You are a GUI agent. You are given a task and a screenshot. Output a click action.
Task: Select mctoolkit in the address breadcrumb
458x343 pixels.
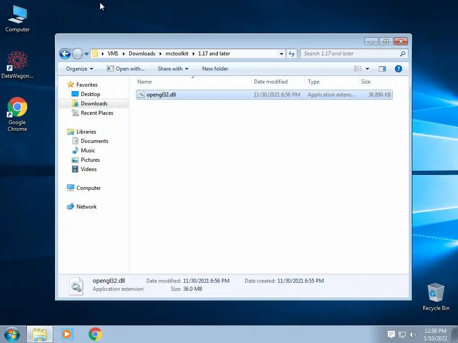click(x=177, y=54)
